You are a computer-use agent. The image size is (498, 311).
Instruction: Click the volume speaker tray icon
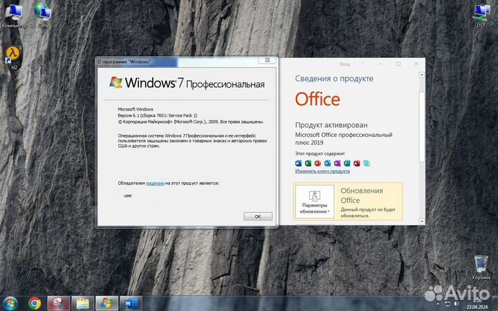pos(456,303)
